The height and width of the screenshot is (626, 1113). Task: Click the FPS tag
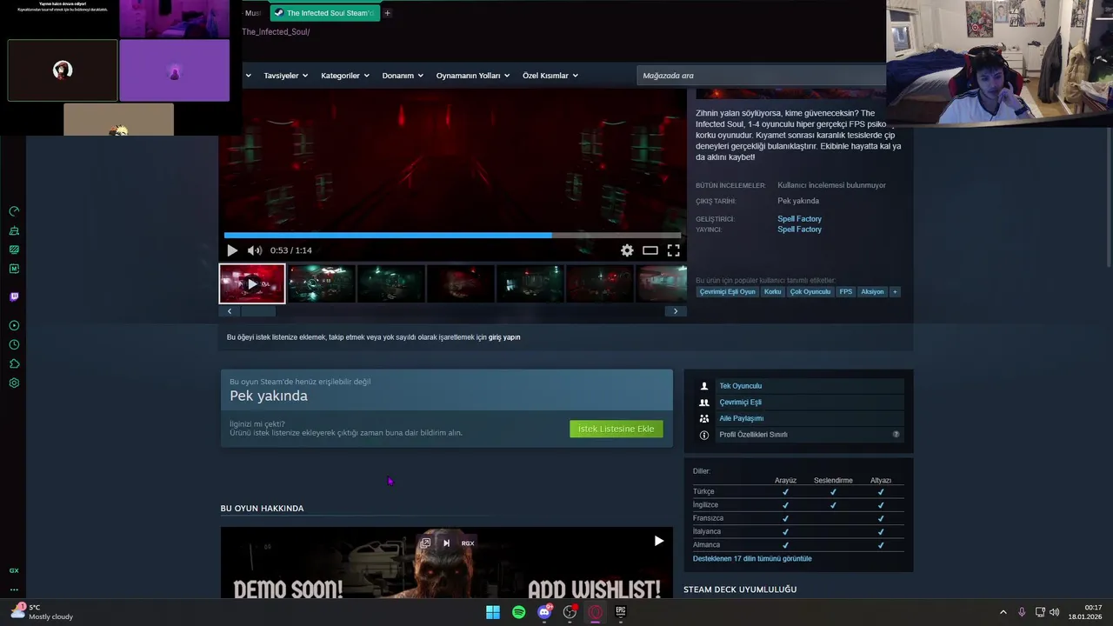click(x=845, y=292)
